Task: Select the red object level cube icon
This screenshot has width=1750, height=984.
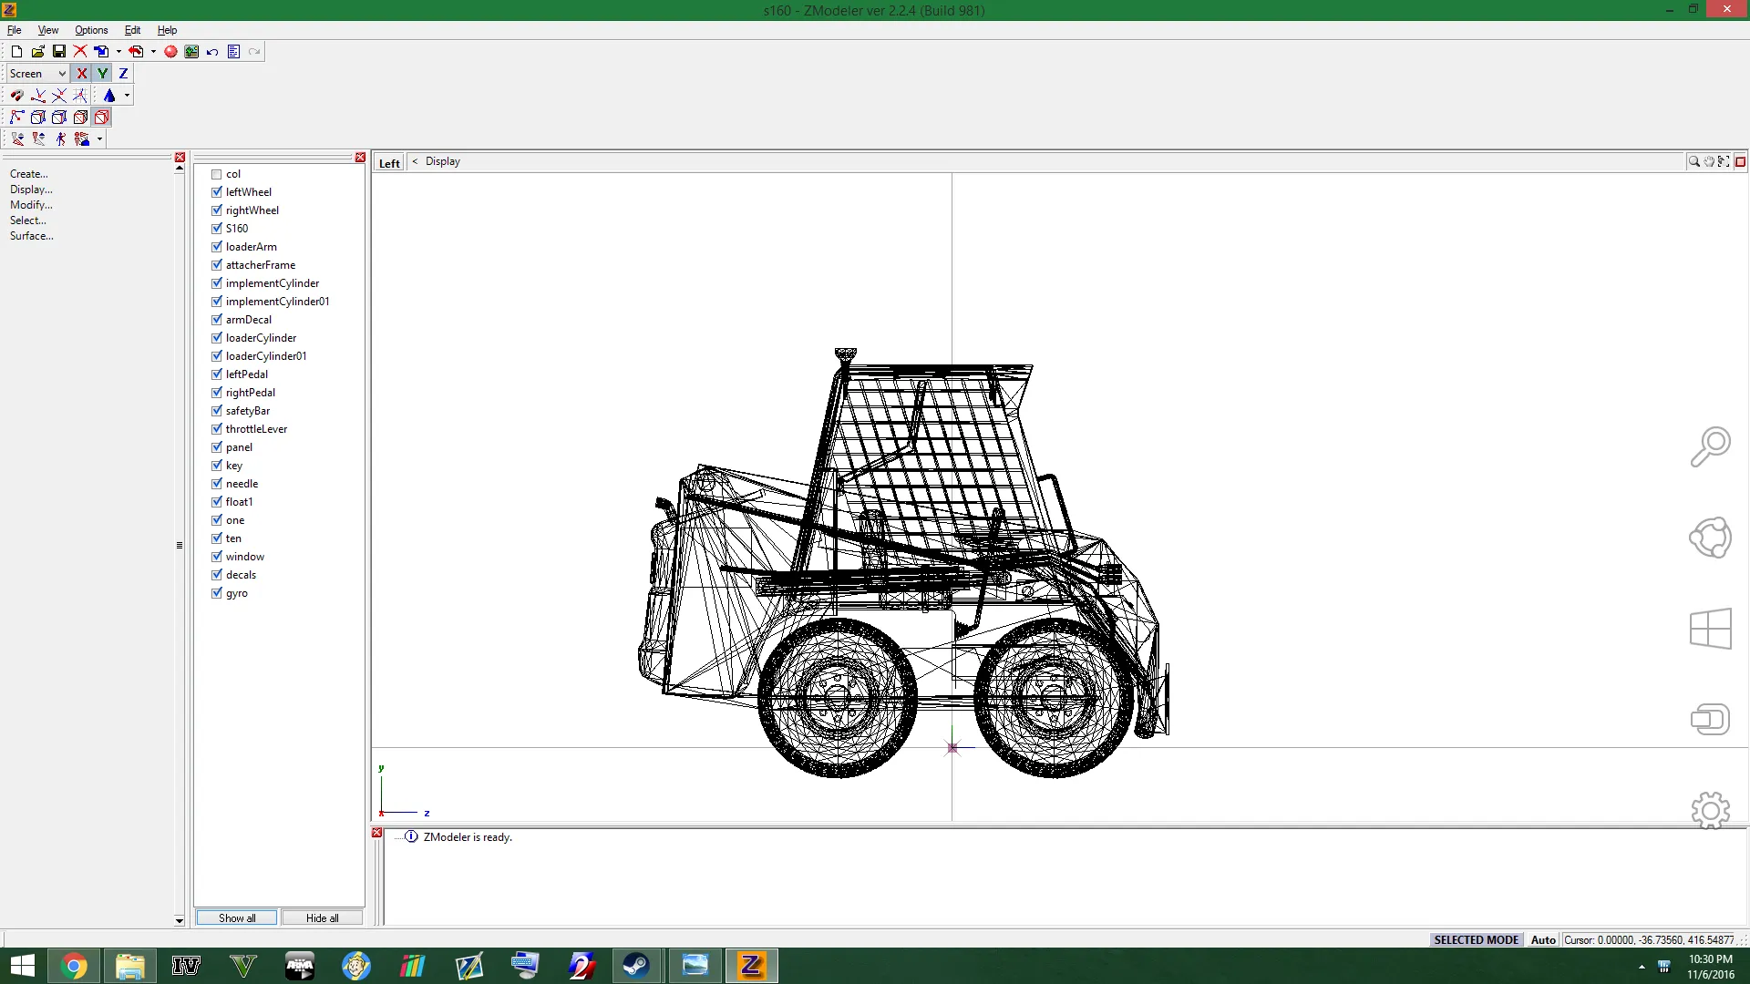Action: (x=102, y=118)
